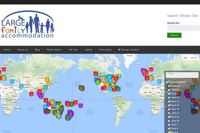200x133 pixels.
Task: Check the Up to 12 filter
Action: (x=169, y=97)
